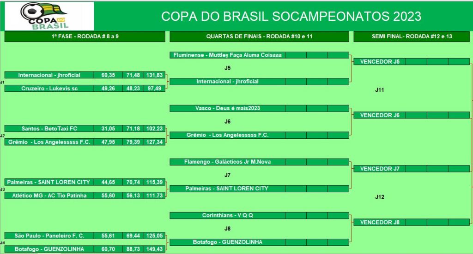473x254 pixels.
Task: Select the VENCEDOR J7 cell
Action: (x=380, y=169)
